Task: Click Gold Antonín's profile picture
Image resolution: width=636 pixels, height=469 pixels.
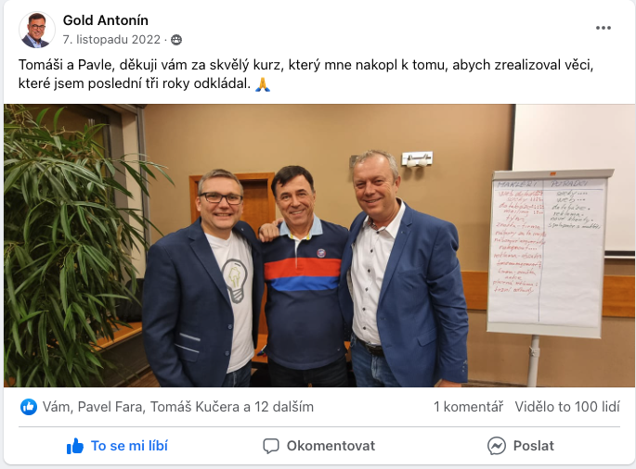Action: (37, 30)
